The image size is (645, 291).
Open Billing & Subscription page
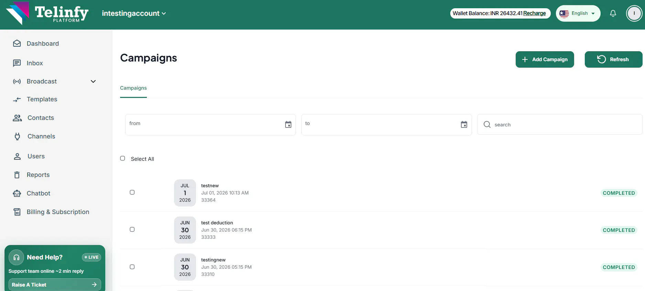58,212
